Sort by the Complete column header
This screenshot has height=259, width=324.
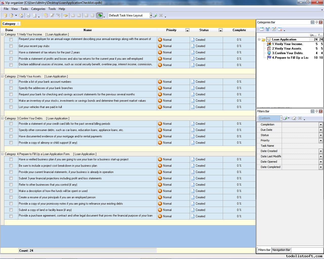coord(239,30)
